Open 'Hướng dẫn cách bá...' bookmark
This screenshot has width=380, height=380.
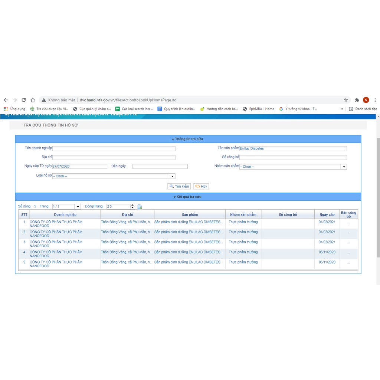tap(219, 109)
